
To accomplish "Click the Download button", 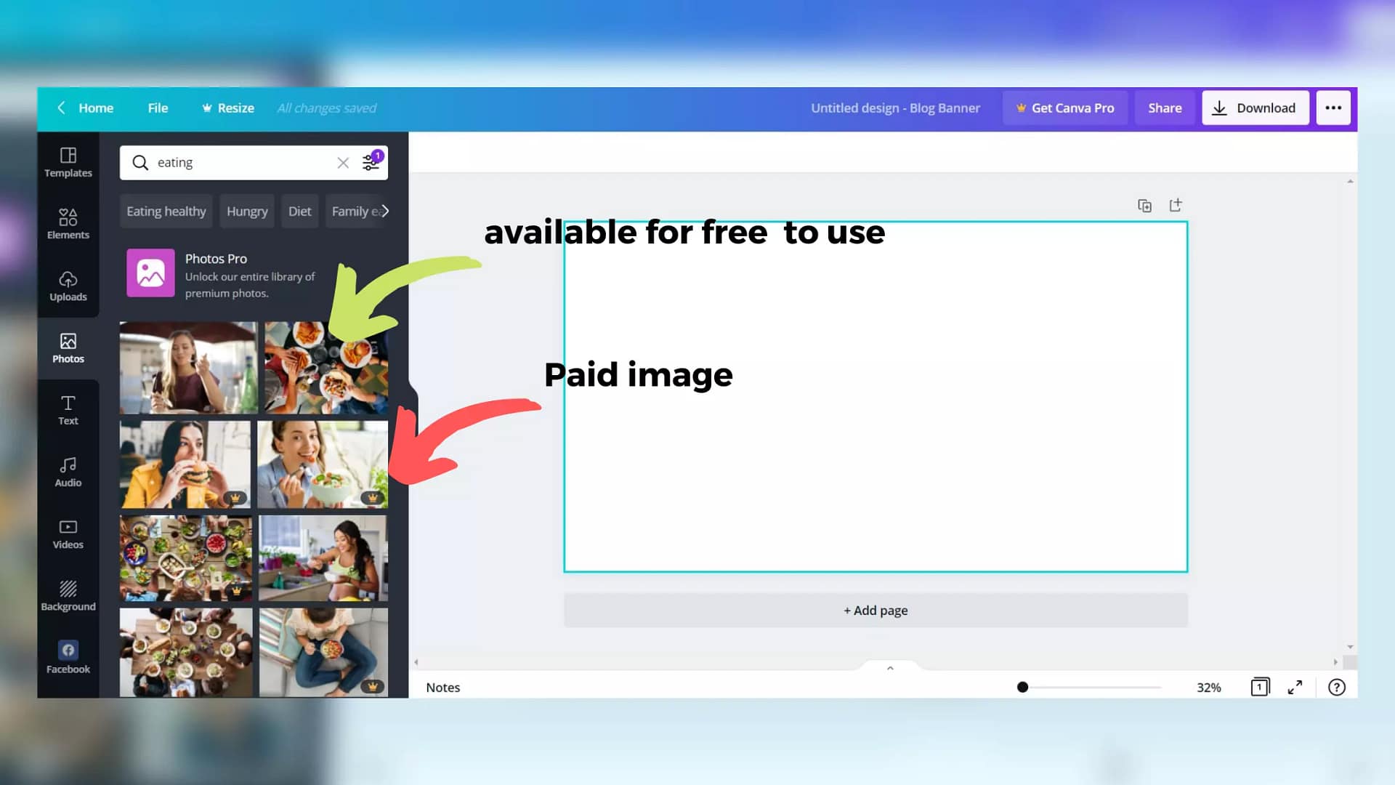I will [1255, 108].
